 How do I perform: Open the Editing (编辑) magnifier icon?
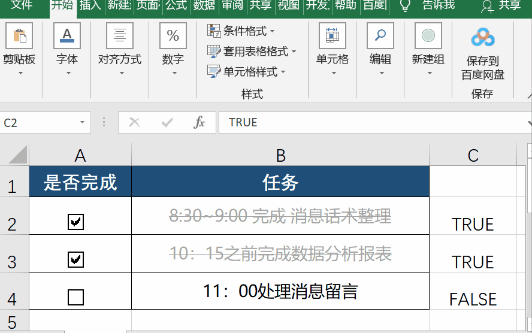pyautogui.click(x=380, y=36)
